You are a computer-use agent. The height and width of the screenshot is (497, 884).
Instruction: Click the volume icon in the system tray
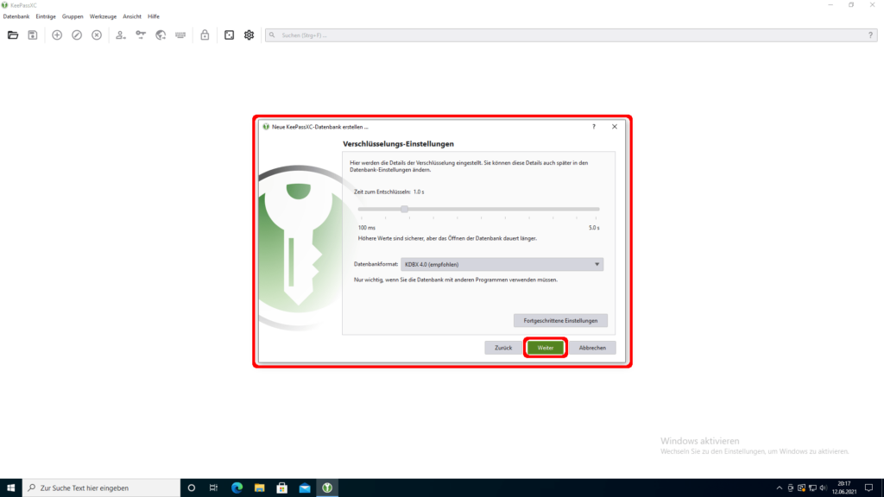click(x=823, y=488)
